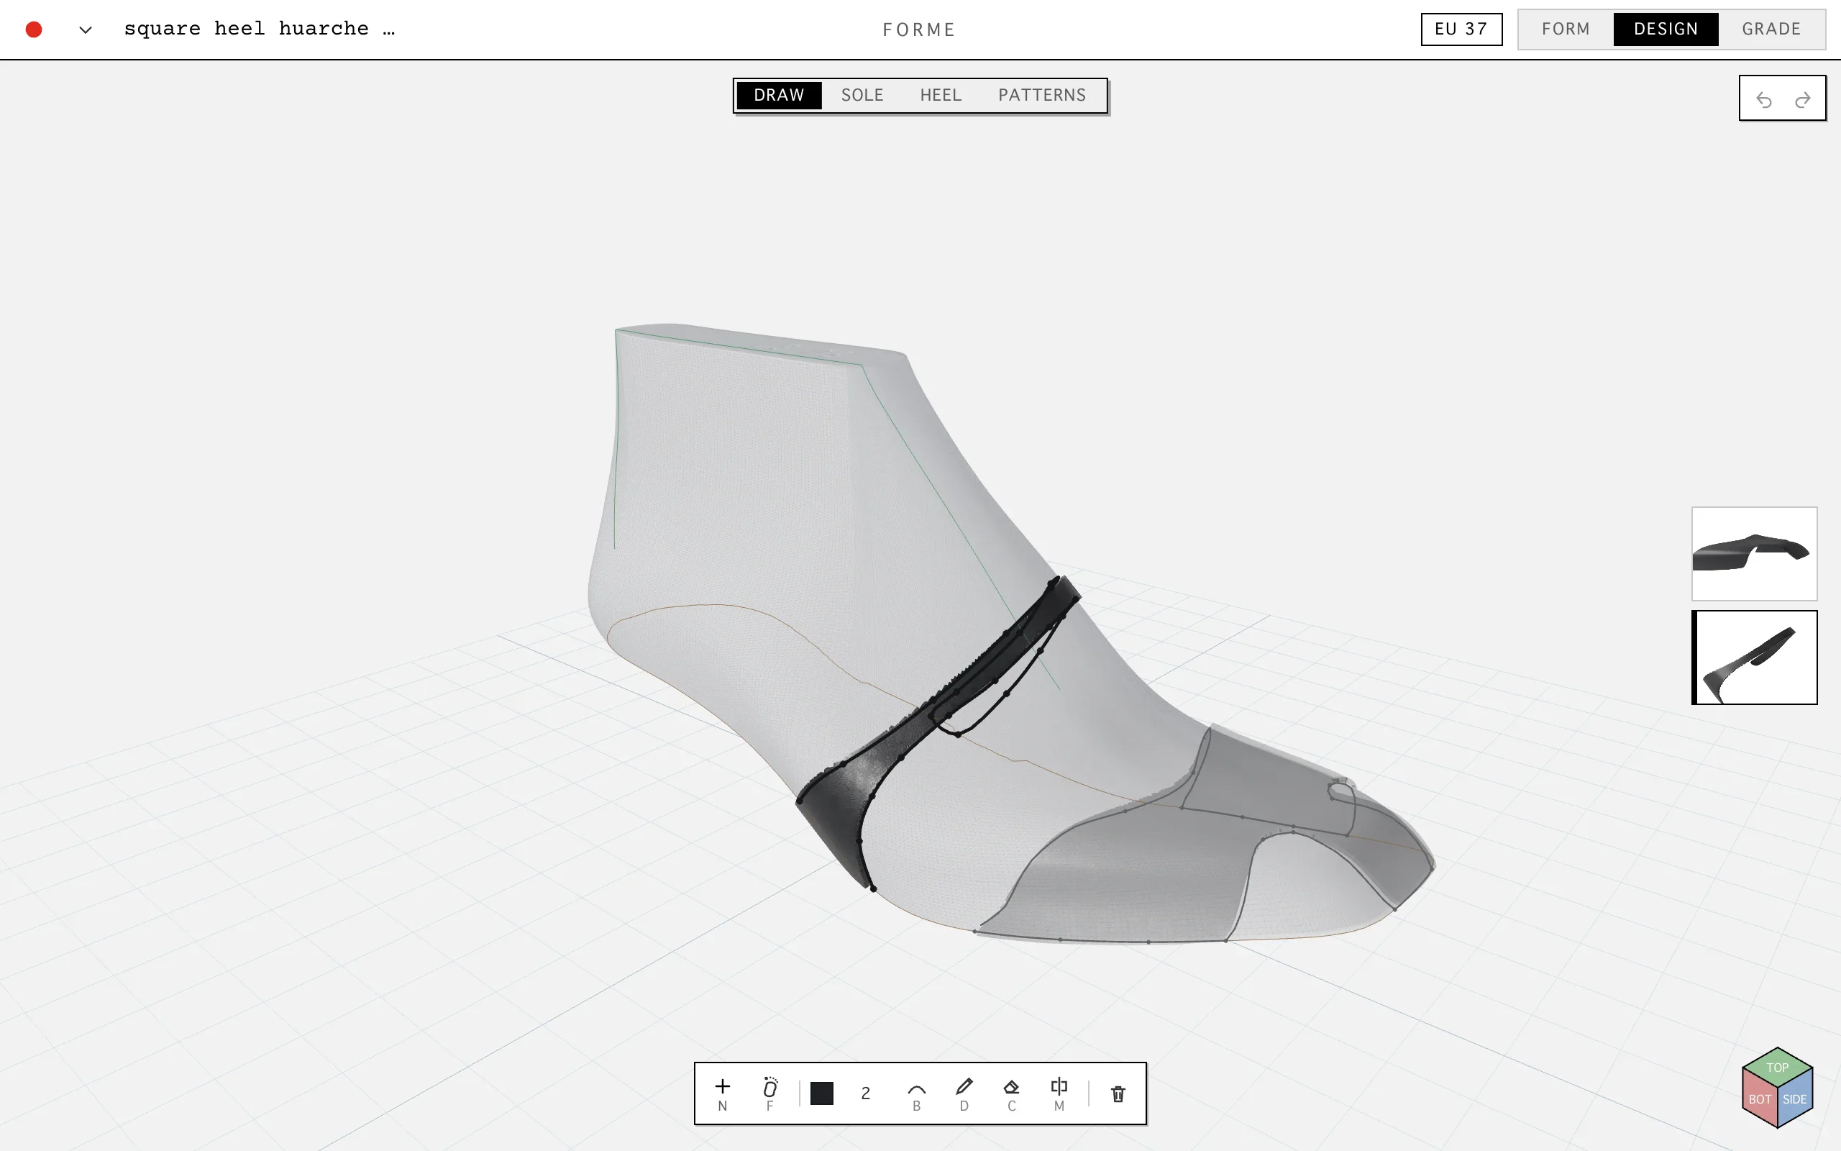Screen dimensions: 1841x1151
Task: Switch to the DRAW tab
Action: tap(779, 95)
